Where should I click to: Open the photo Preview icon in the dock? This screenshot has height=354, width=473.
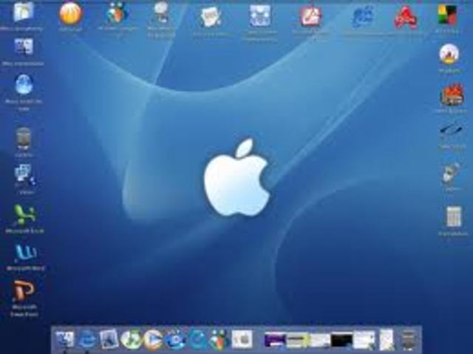[x=109, y=339]
